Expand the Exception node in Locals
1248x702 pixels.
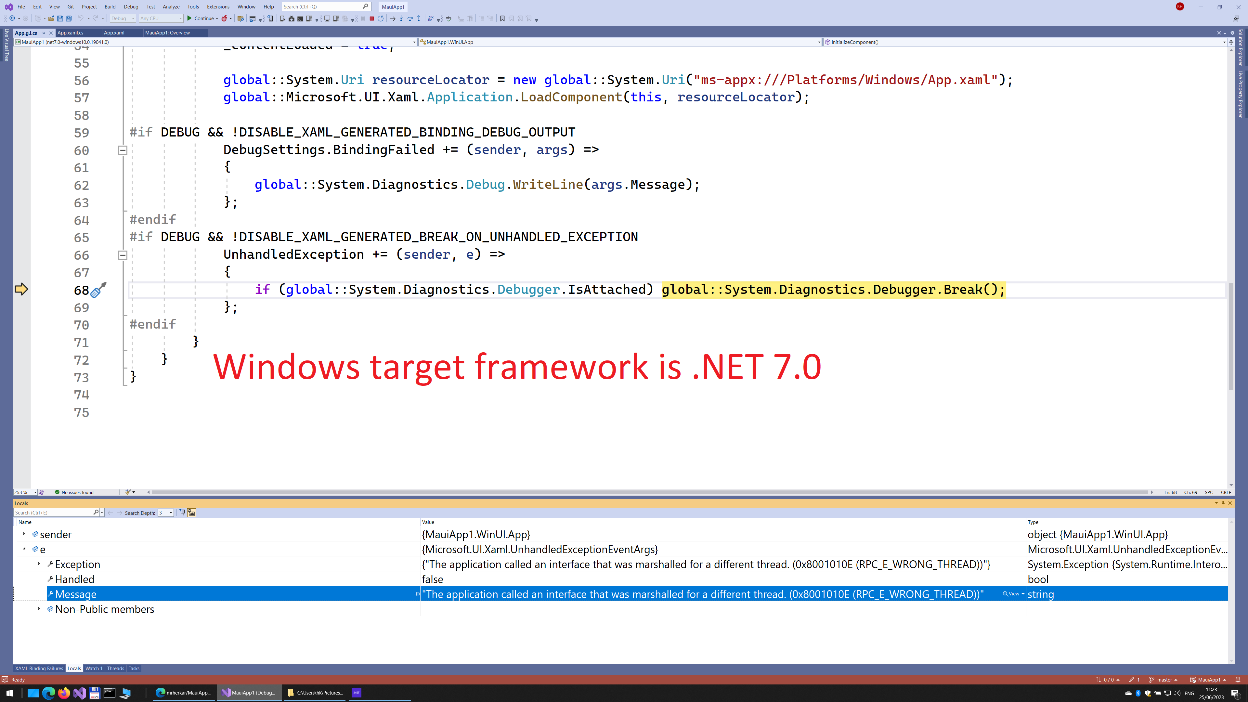coord(39,564)
